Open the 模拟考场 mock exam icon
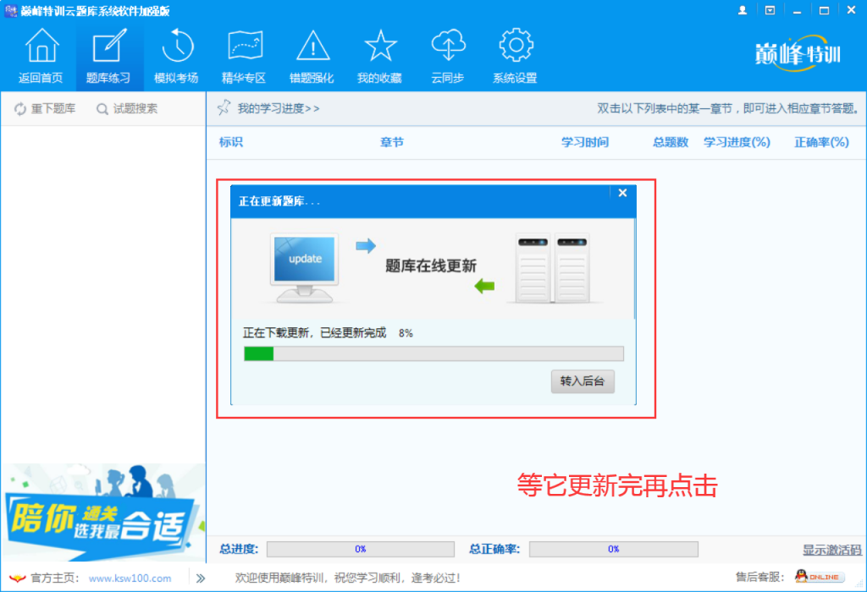This screenshot has width=867, height=592. pos(177,52)
